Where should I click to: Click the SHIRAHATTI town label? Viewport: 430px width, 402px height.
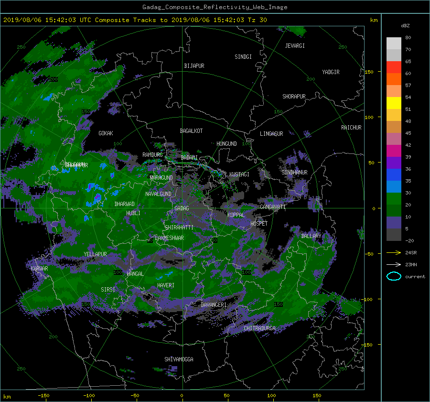click(x=179, y=228)
